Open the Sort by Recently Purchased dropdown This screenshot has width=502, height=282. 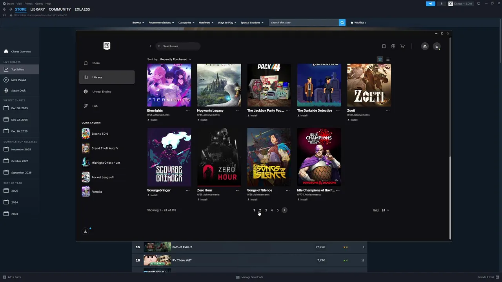175,59
